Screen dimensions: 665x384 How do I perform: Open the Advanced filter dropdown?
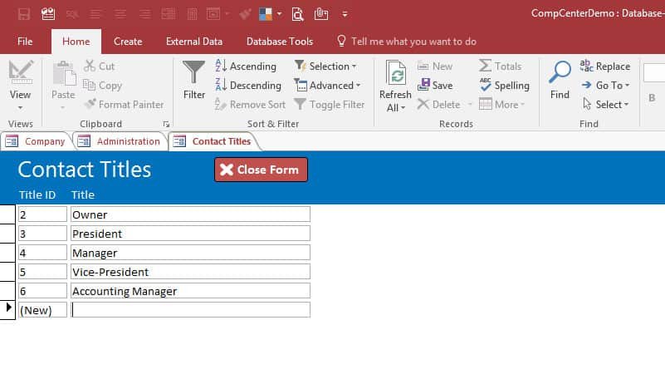[327, 86]
